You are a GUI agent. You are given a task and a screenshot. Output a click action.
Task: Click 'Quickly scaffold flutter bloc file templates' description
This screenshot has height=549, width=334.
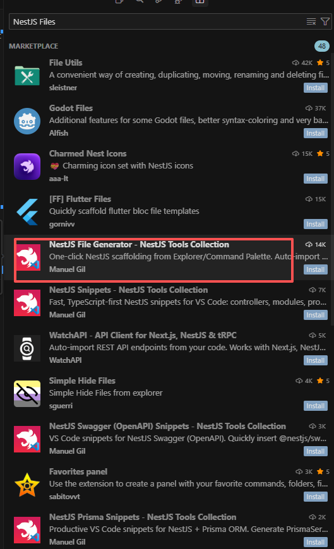(x=124, y=211)
